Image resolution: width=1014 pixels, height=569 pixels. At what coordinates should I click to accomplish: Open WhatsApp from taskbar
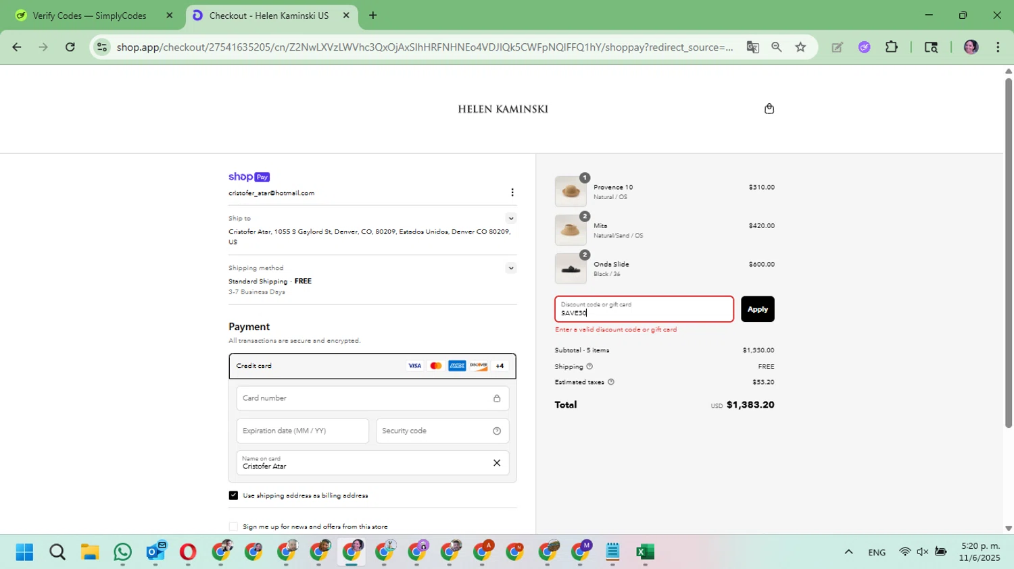[x=122, y=552]
